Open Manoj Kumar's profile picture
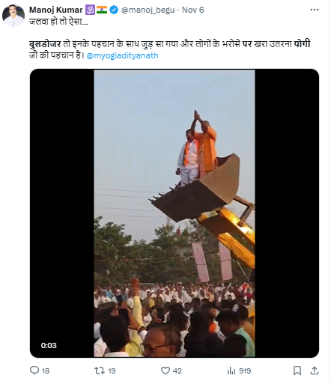Image resolution: width=331 pixels, height=381 pixels. (x=13, y=16)
